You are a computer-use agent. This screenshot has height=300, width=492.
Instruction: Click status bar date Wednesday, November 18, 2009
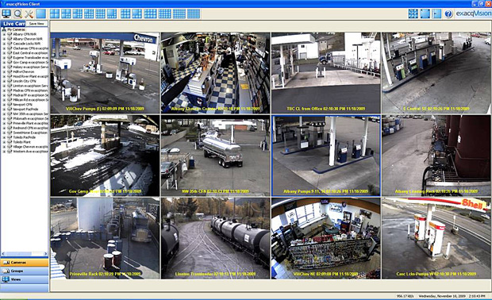click(x=442, y=296)
